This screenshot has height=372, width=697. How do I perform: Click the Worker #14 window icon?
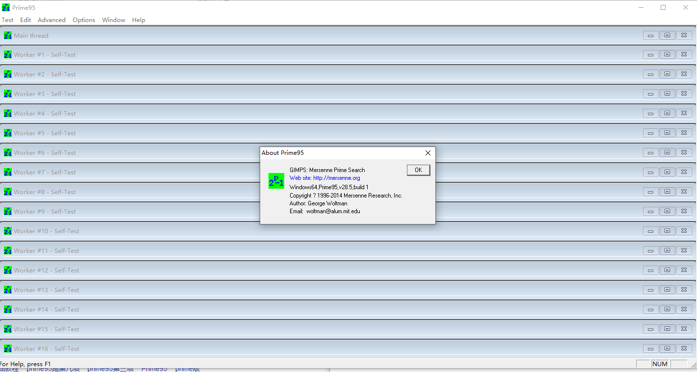click(x=7, y=309)
